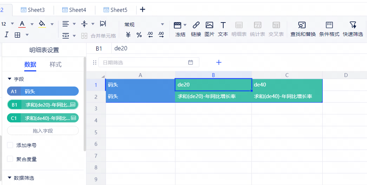This screenshot has width=367, height=185.
Task: Apply percent format with % icon
Action: point(139,35)
